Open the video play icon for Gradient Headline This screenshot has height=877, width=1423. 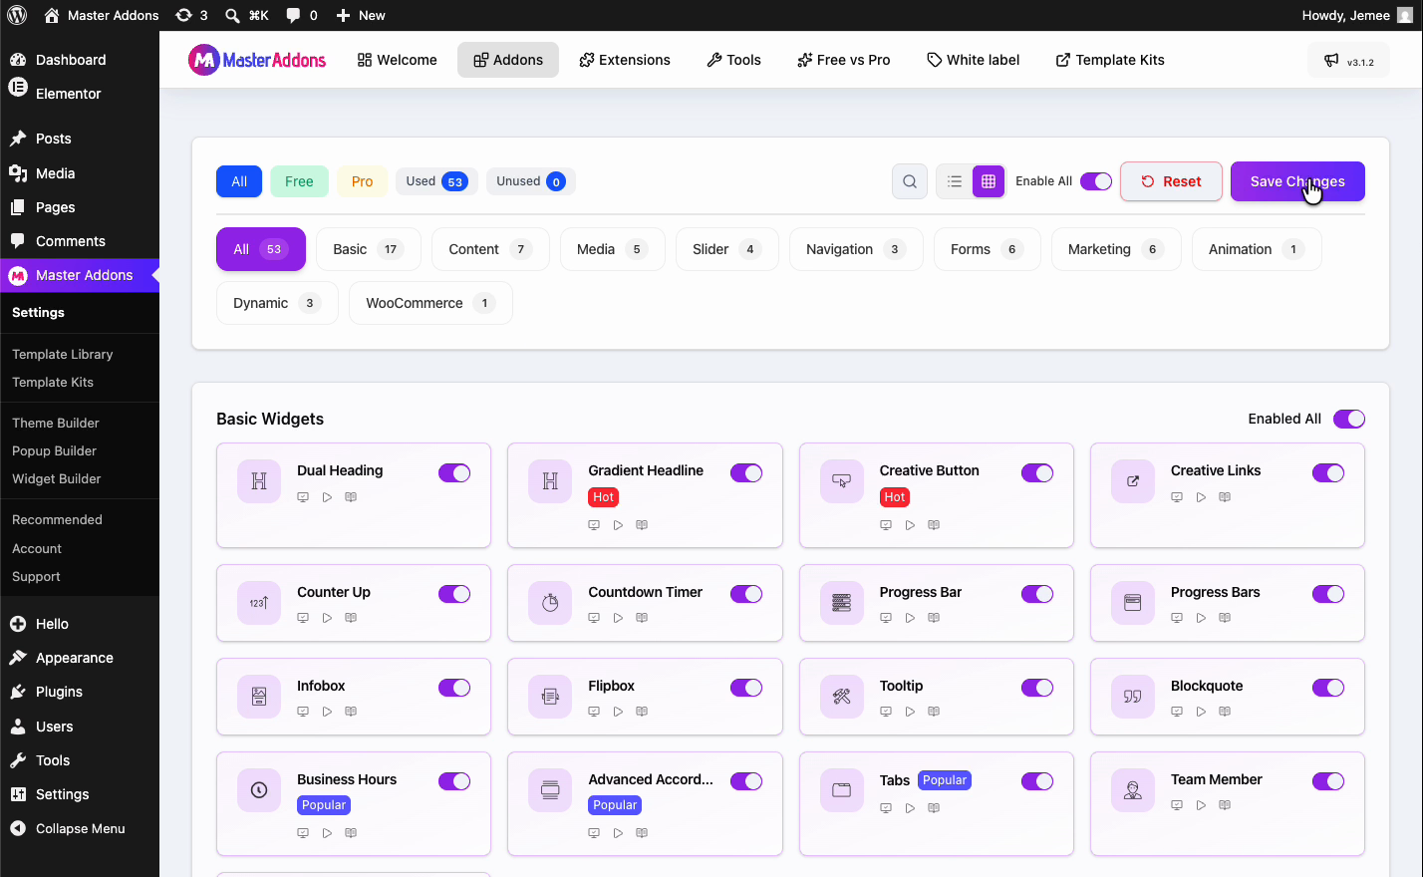coord(618,525)
